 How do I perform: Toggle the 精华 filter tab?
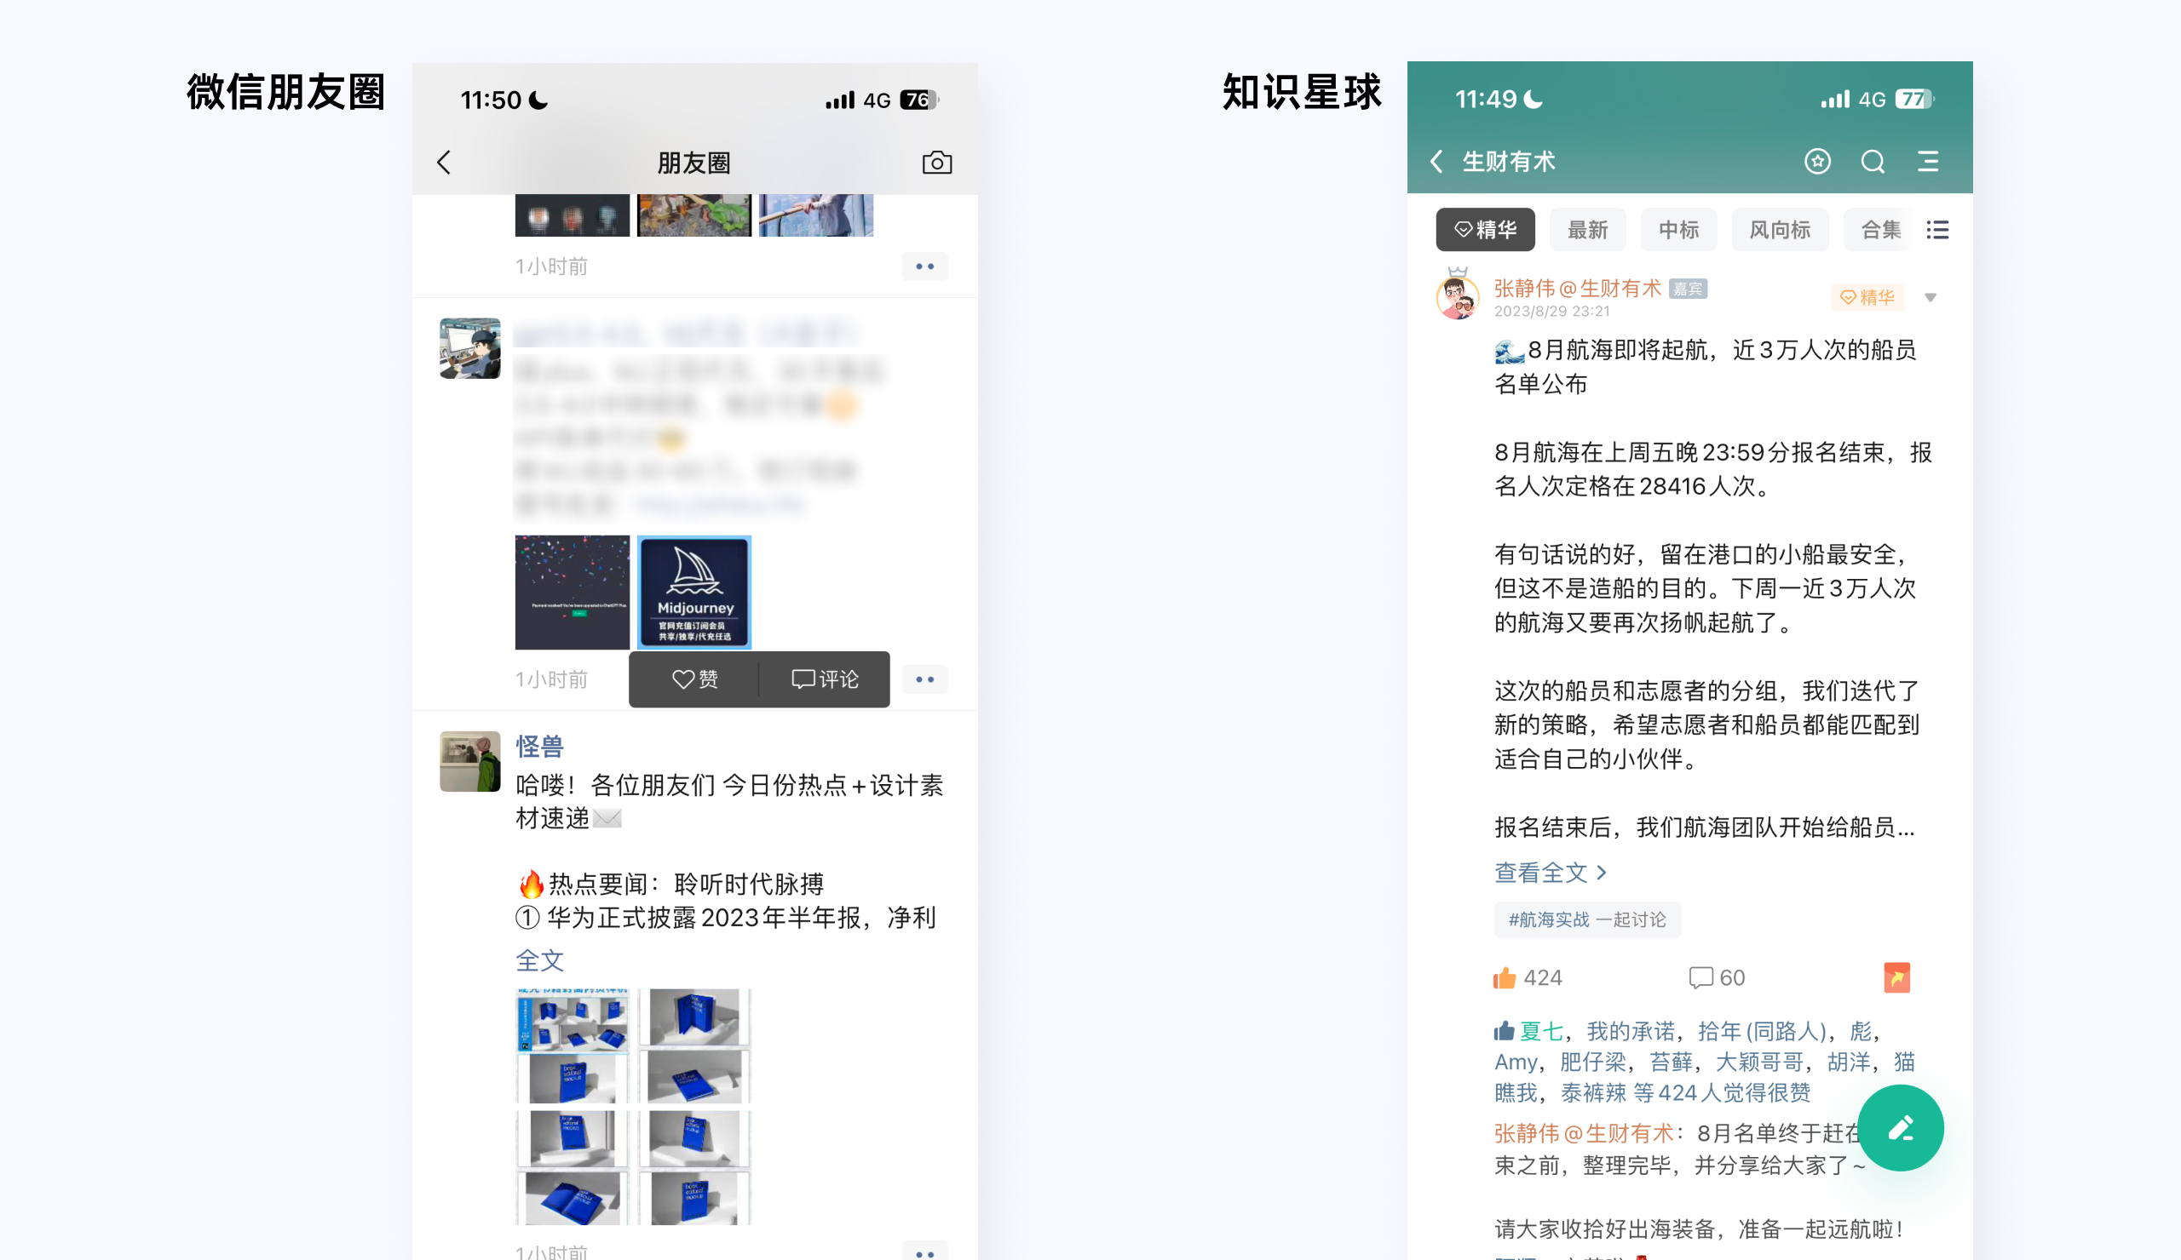tap(1485, 230)
